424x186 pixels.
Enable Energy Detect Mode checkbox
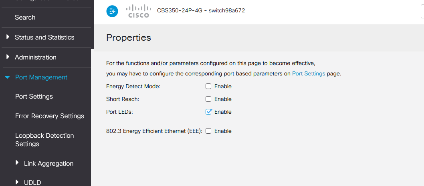coord(208,86)
